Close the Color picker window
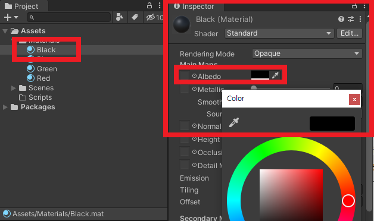The image size is (374, 221). click(354, 99)
